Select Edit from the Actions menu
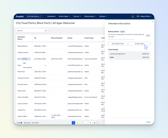This screenshot has width=168, height=138. (x=25, y=63)
